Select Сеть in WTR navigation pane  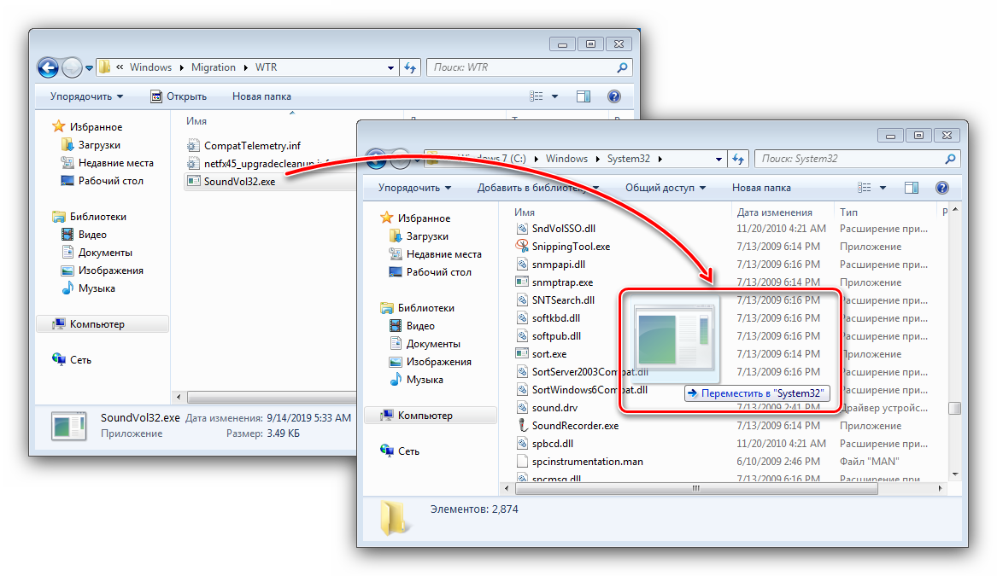pyautogui.click(x=80, y=360)
